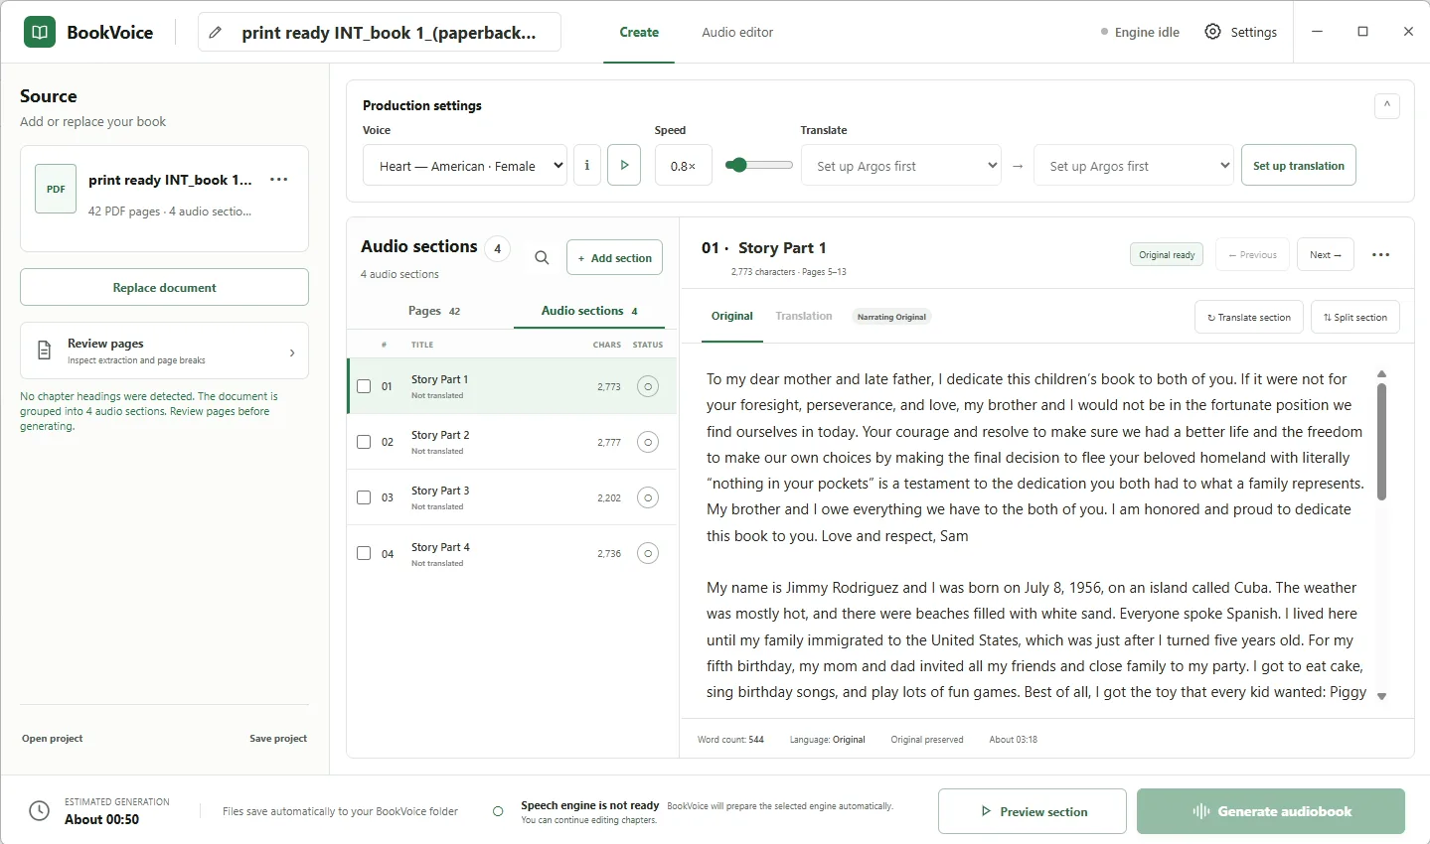Select the Pages 42 tab
Screen dimensions: 1430x844
pos(433,311)
